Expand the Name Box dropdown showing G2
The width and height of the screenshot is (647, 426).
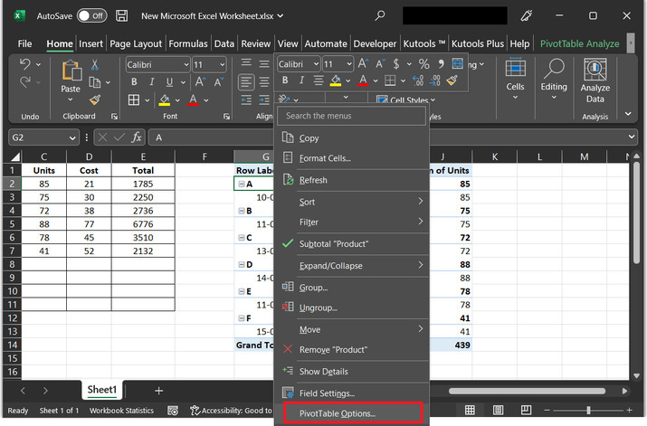73,137
